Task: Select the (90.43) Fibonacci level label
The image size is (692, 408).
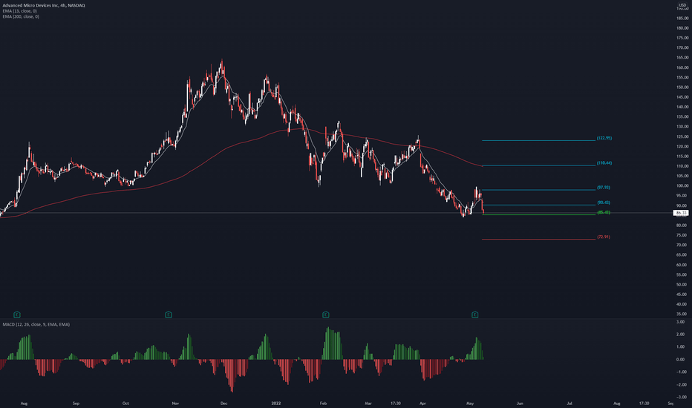Action: (604, 203)
